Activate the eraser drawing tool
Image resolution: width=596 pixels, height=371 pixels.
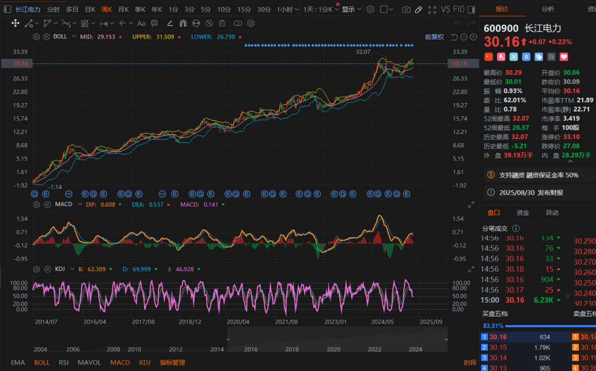[171, 24]
